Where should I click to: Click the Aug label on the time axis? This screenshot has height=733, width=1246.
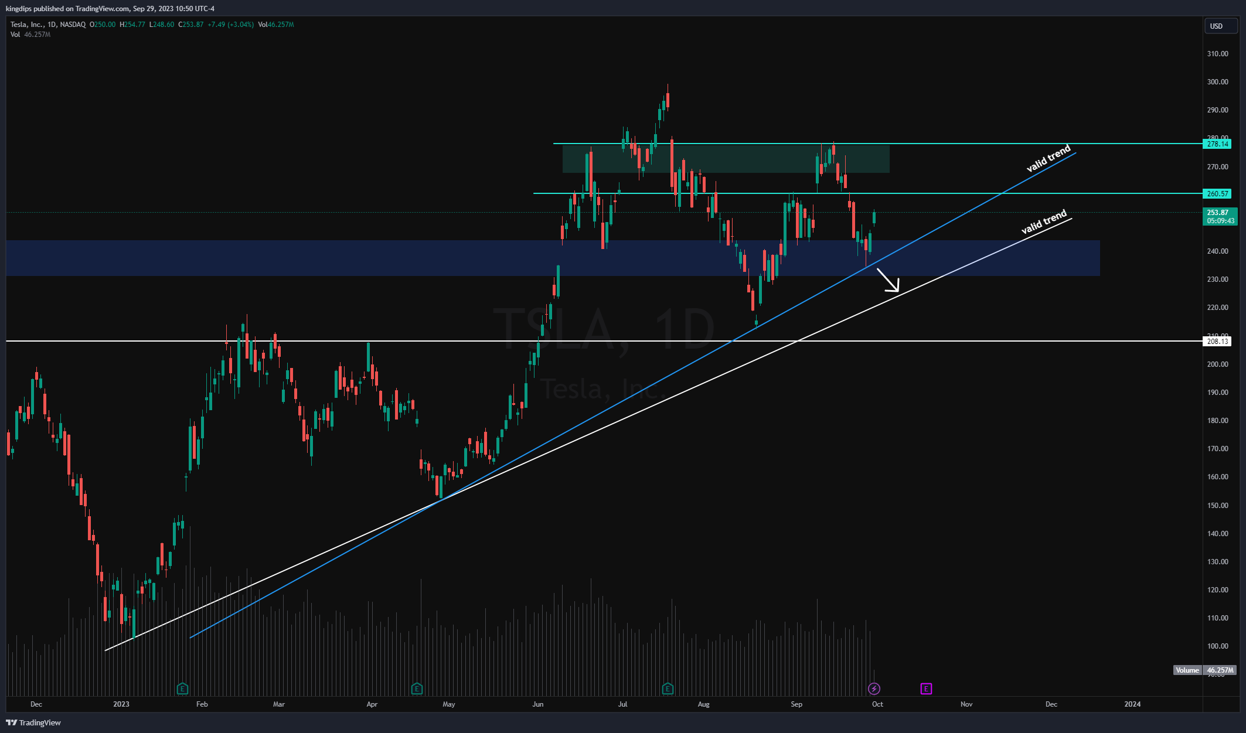pos(704,704)
